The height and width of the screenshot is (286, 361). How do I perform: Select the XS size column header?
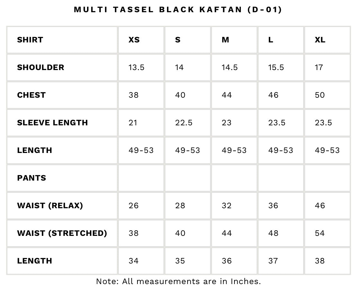[134, 40]
